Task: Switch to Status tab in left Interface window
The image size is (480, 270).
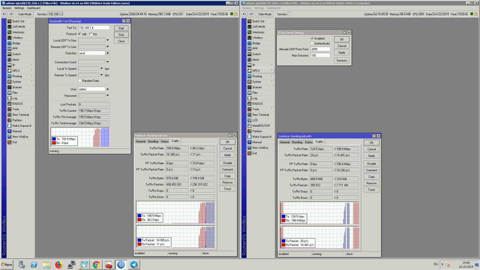Action: (x=165, y=141)
